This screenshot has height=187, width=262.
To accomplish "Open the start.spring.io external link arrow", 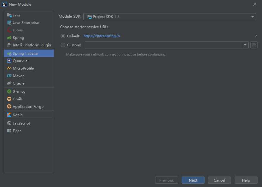I will 256,36.
